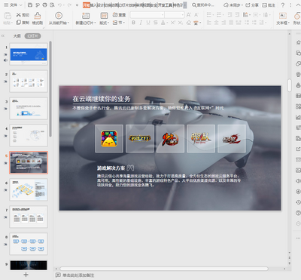Click the Increase Font Size icon
The width and height of the screenshot is (301, 280).
(x=189, y=15)
